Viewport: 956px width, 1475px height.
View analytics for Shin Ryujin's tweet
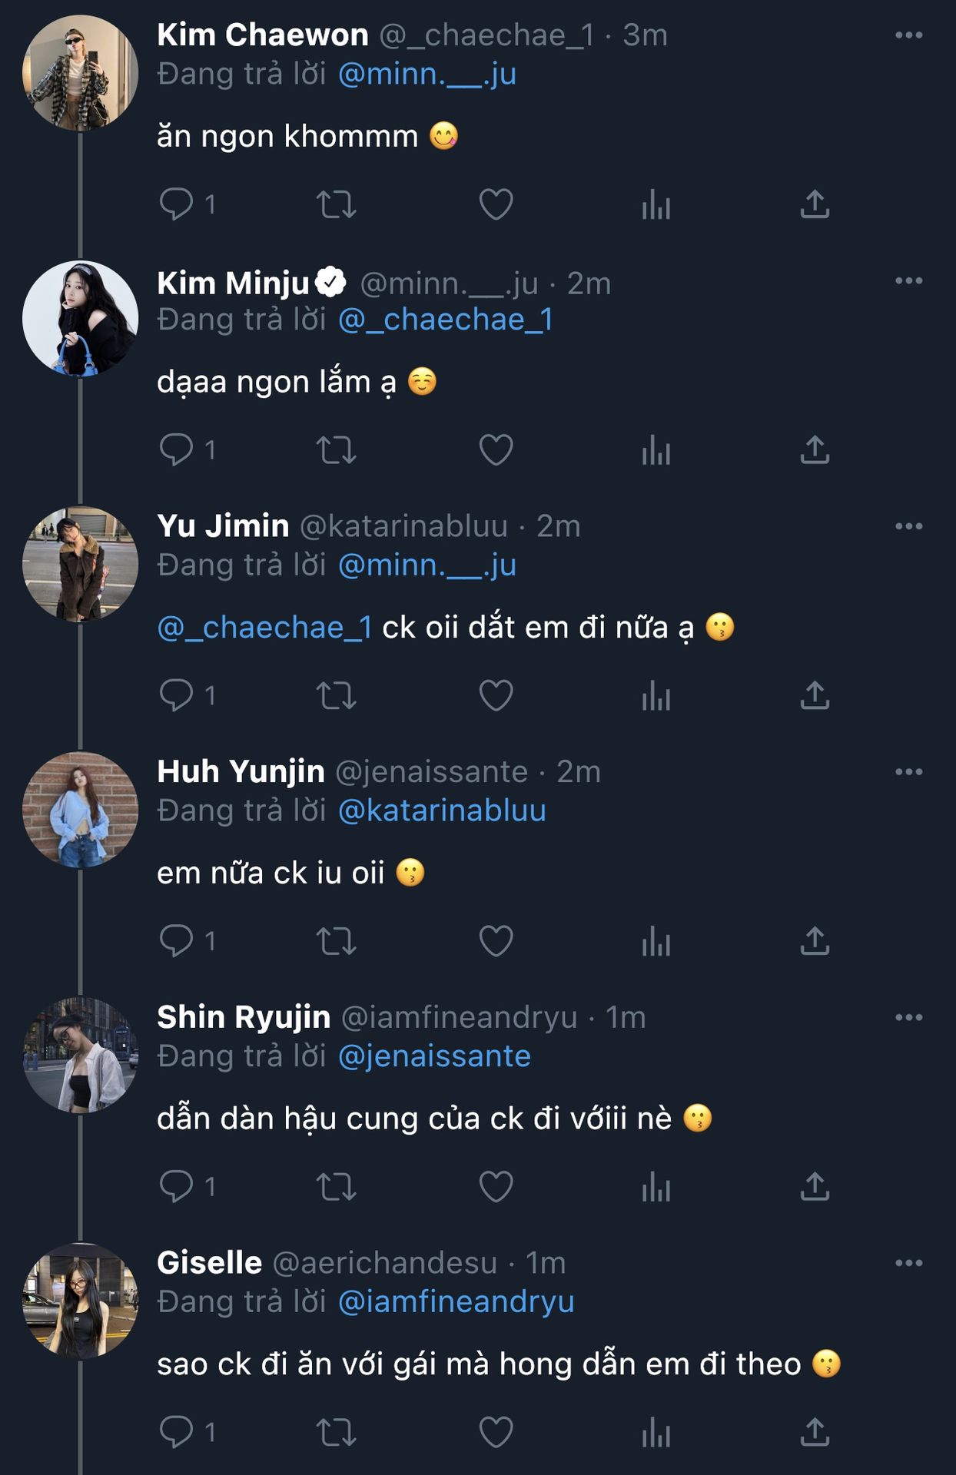point(656,1187)
